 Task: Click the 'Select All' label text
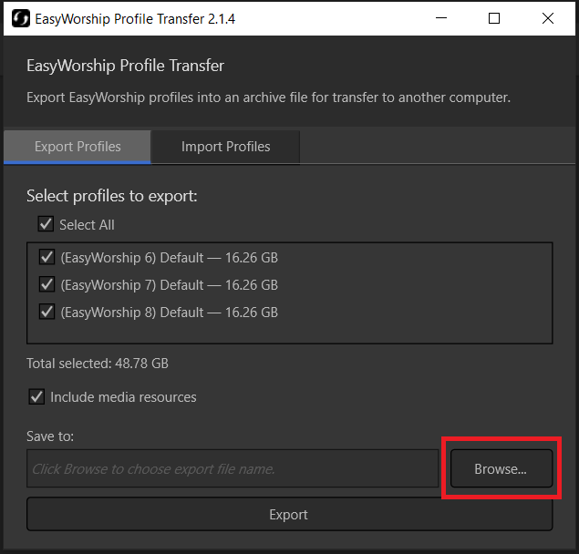coord(88,225)
